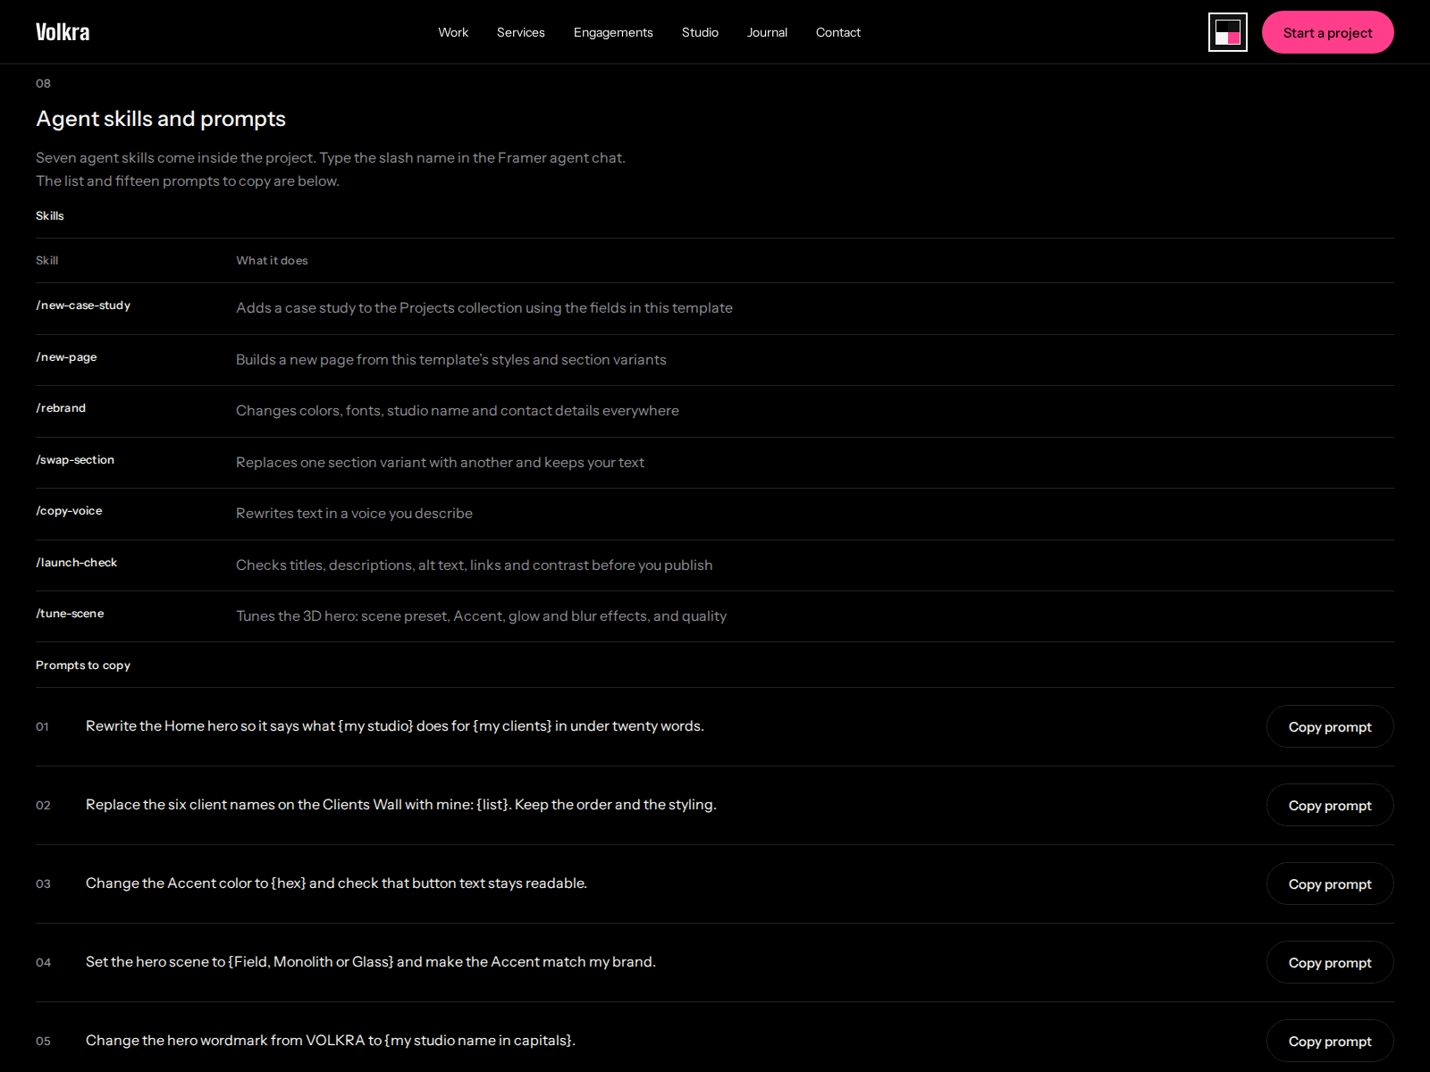
Task: Click the Start a project button
Action: point(1327,32)
